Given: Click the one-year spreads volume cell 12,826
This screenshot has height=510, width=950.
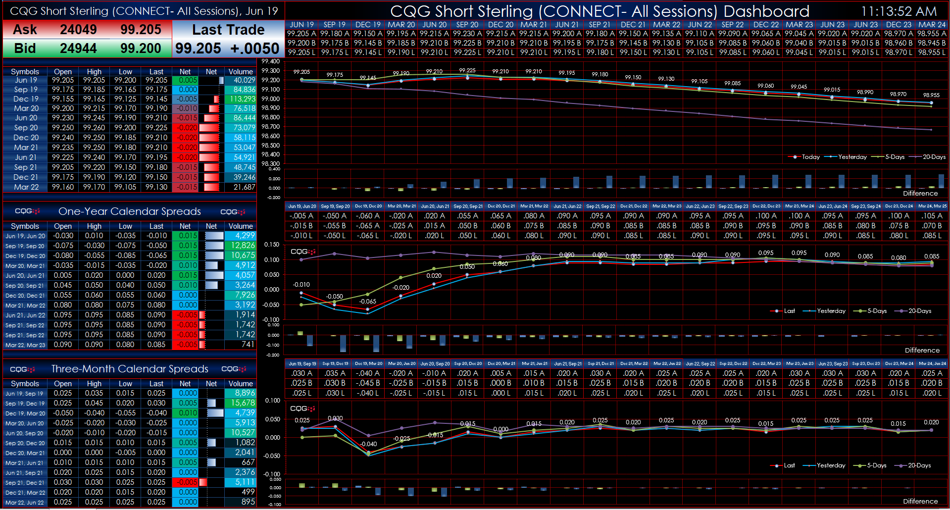Looking at the screenshot, I should pos(241,246).
